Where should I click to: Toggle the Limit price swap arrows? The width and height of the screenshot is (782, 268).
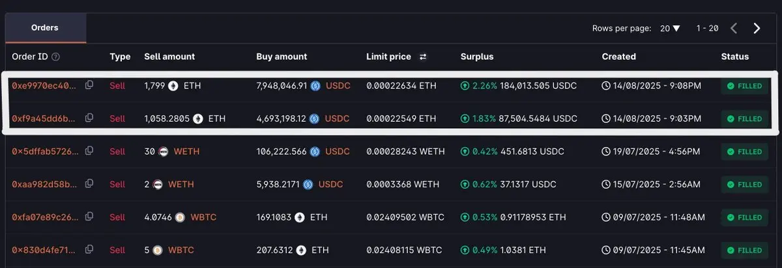(x=423, y=57)
